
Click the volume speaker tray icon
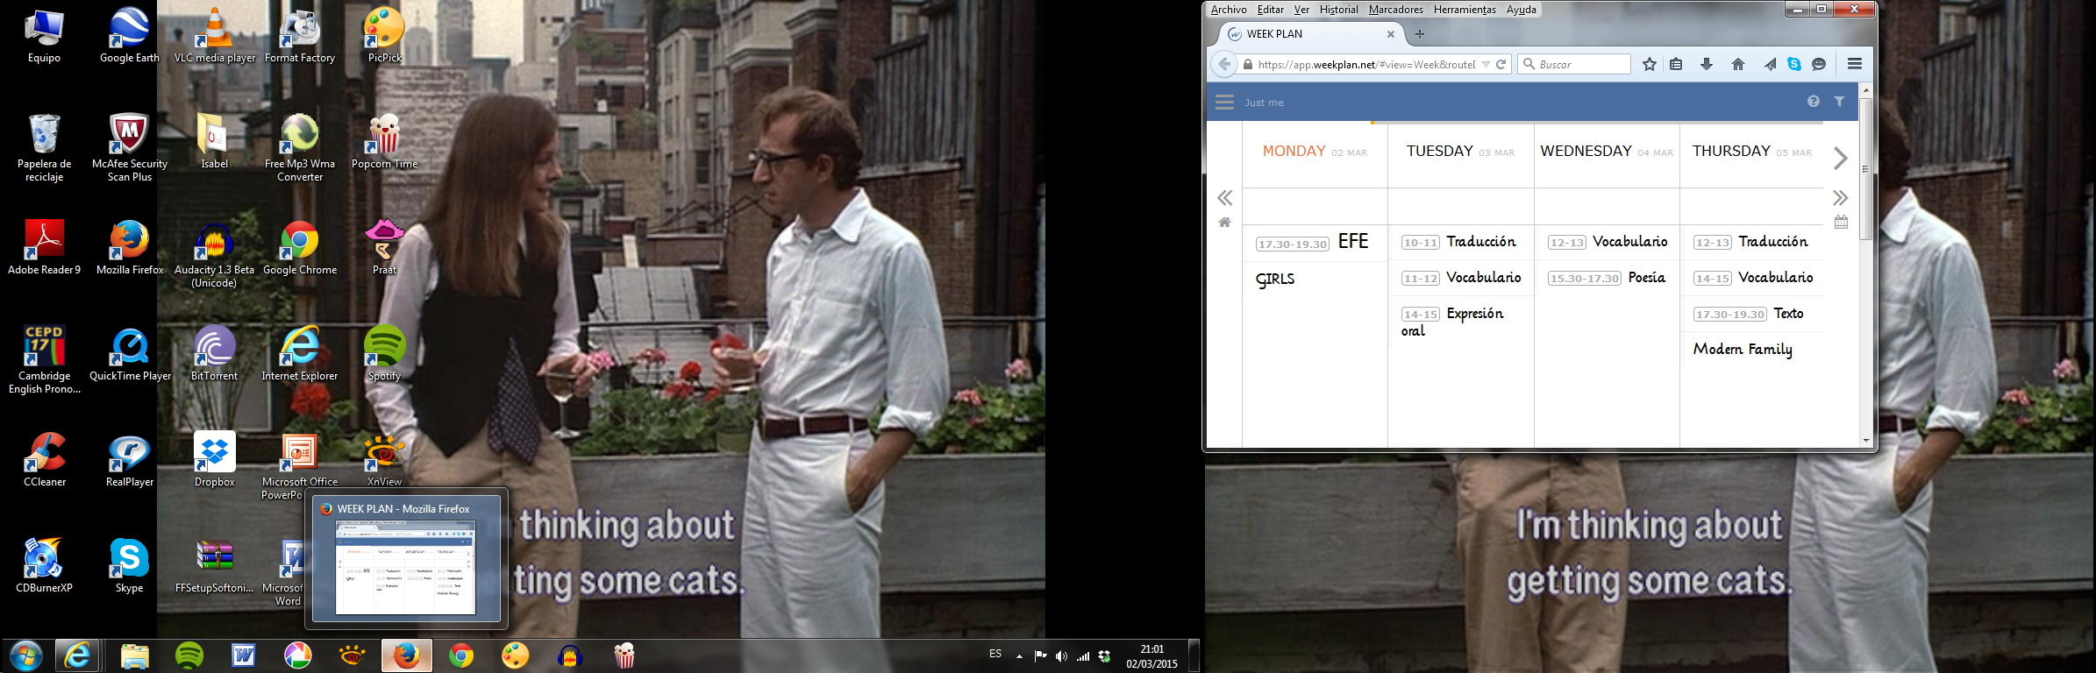pyautogui.click(x=1061, y=656)
